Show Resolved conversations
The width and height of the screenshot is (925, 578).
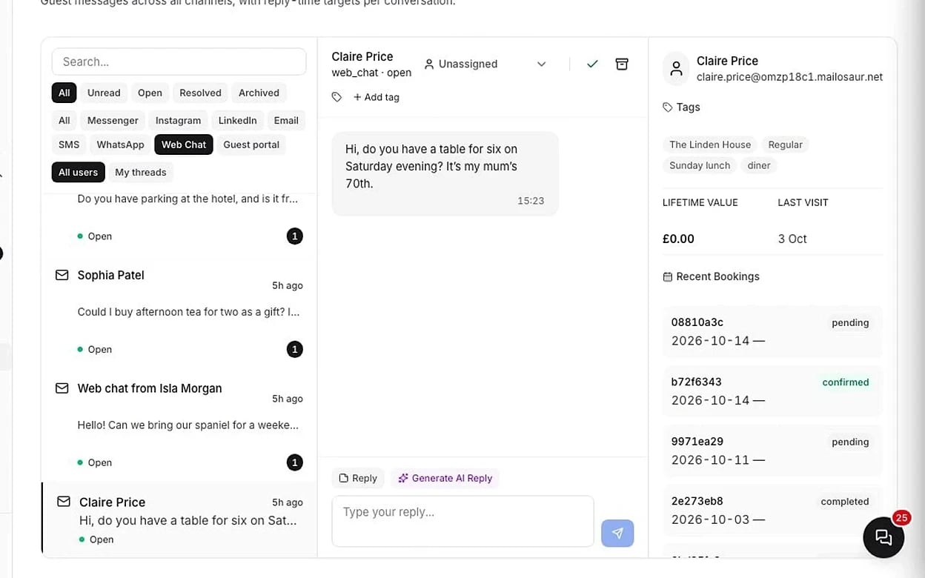coord(200,93)
